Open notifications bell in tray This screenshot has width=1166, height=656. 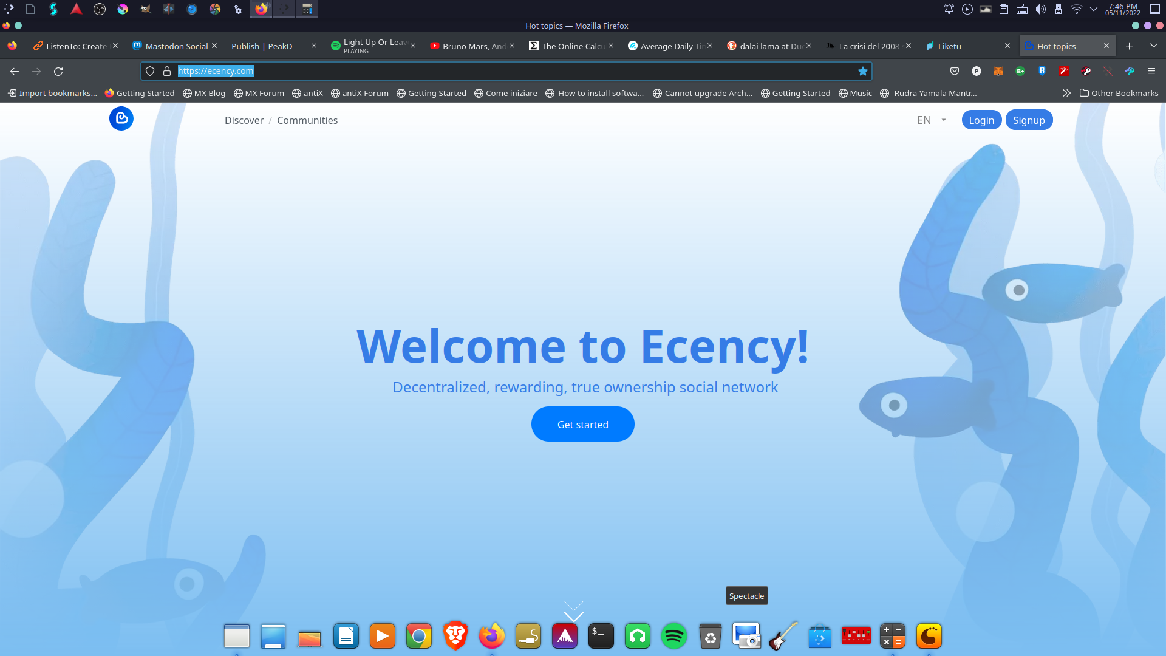coord(949,9)
